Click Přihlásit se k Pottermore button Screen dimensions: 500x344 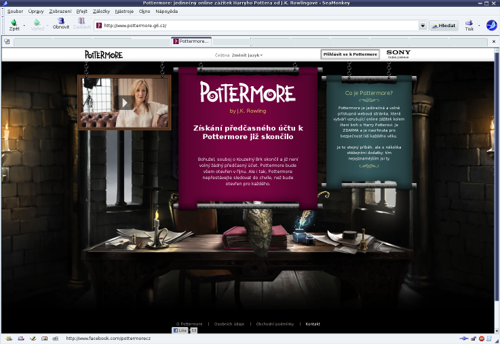350,54
